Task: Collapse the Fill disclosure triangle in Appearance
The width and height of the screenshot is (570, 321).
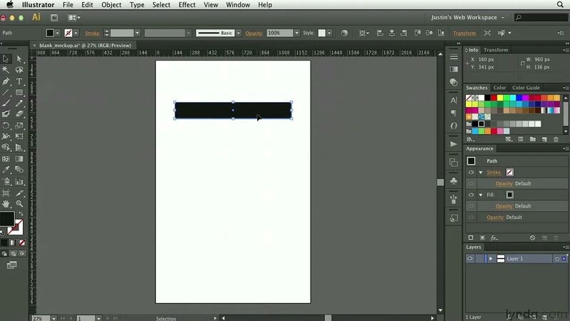Action: coord(481,195)
